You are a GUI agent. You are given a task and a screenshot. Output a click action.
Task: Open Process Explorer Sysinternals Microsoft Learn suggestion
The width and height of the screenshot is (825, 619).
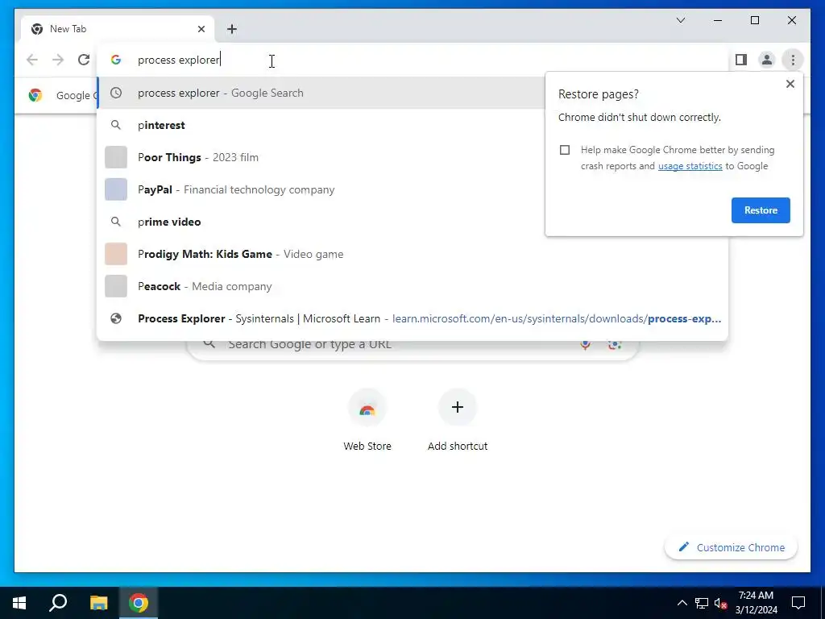(x=412, y=318)
